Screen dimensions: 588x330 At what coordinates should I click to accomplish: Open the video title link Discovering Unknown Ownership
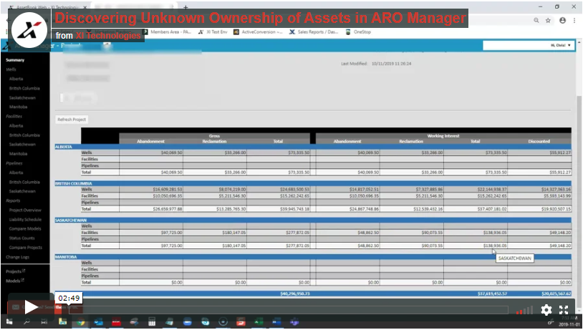[260, 18]
